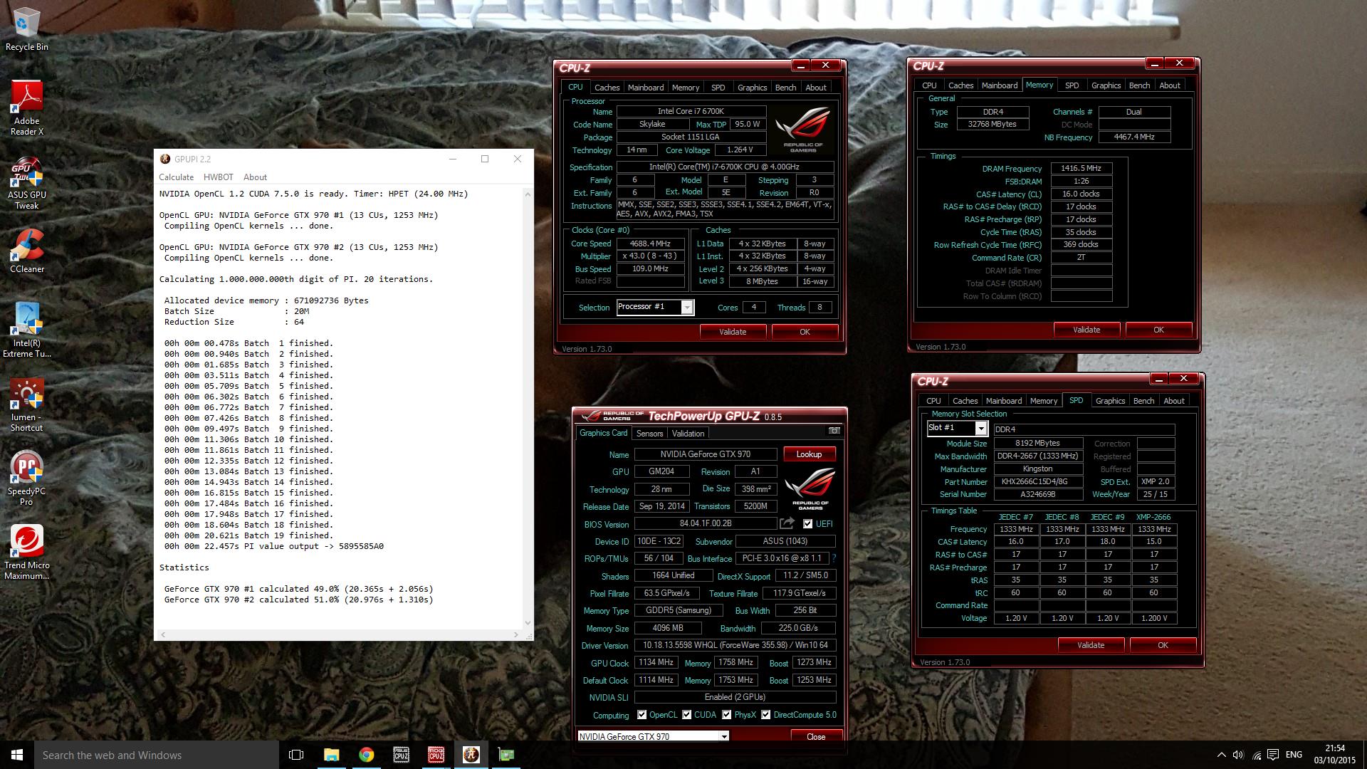
Task: Toggle the CUDA checkbox in GPU-Z
Action: coord(687,715)
